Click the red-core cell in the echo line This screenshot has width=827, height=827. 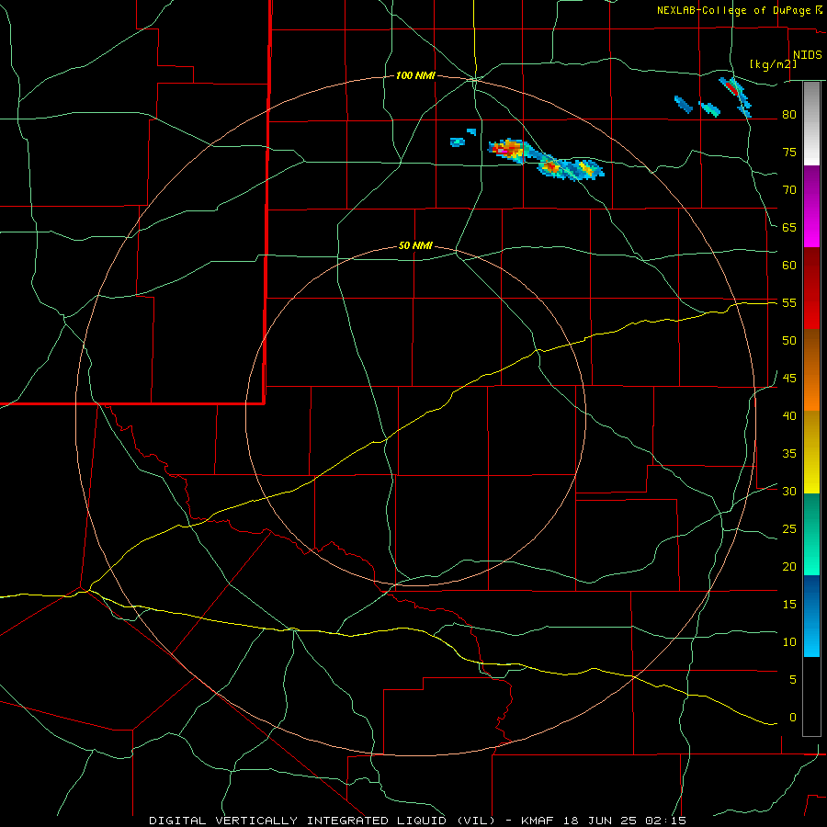(551, 167)
